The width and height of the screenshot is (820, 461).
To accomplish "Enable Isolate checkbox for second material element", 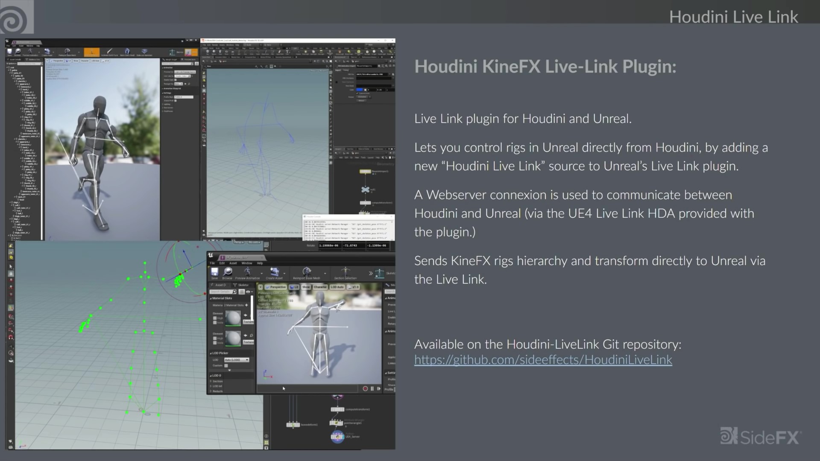I will pyautogui.click(x=215, y=343).
